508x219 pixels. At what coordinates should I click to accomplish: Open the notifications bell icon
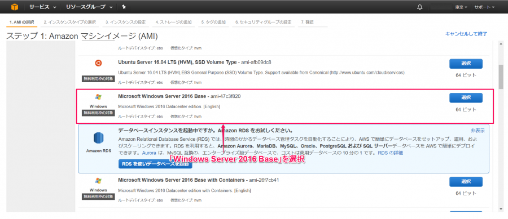(x=420, y=7)
